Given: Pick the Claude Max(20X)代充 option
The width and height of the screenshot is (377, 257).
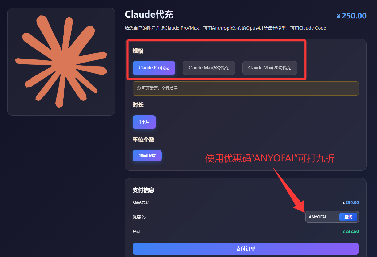Looking at the screenshot, I should point(270,68).
